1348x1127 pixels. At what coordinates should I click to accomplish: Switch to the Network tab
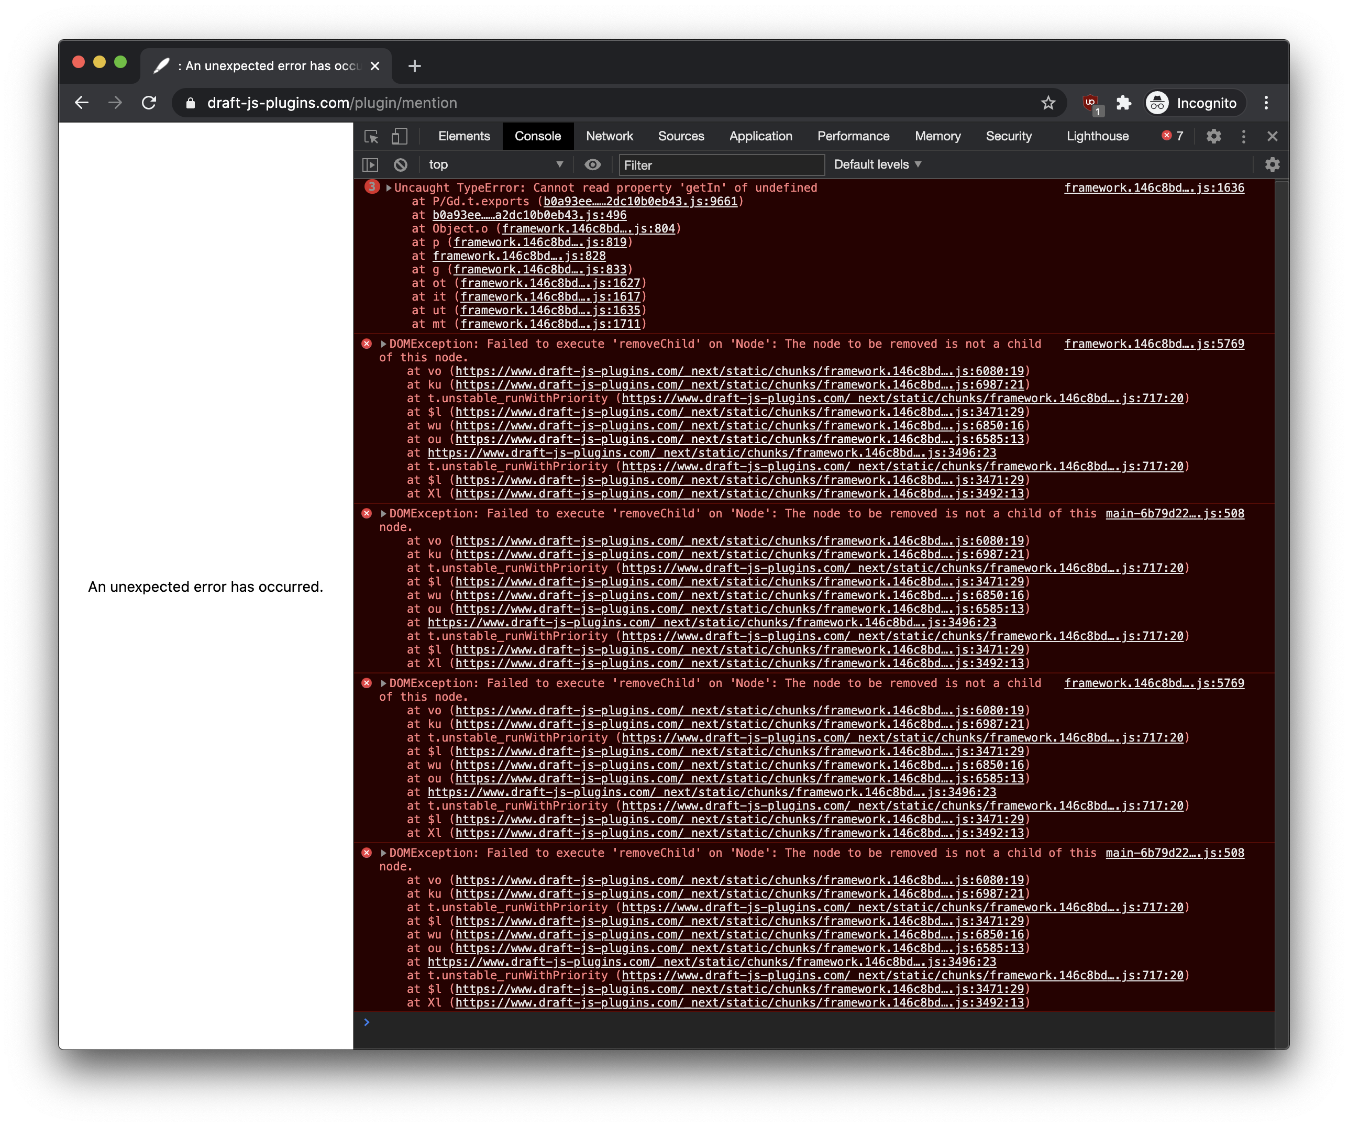(x=609, y=136)
